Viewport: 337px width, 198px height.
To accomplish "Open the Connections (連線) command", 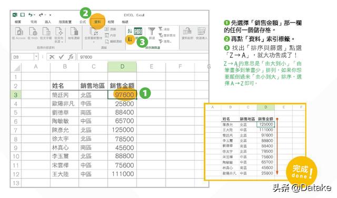I will point(111,29).
